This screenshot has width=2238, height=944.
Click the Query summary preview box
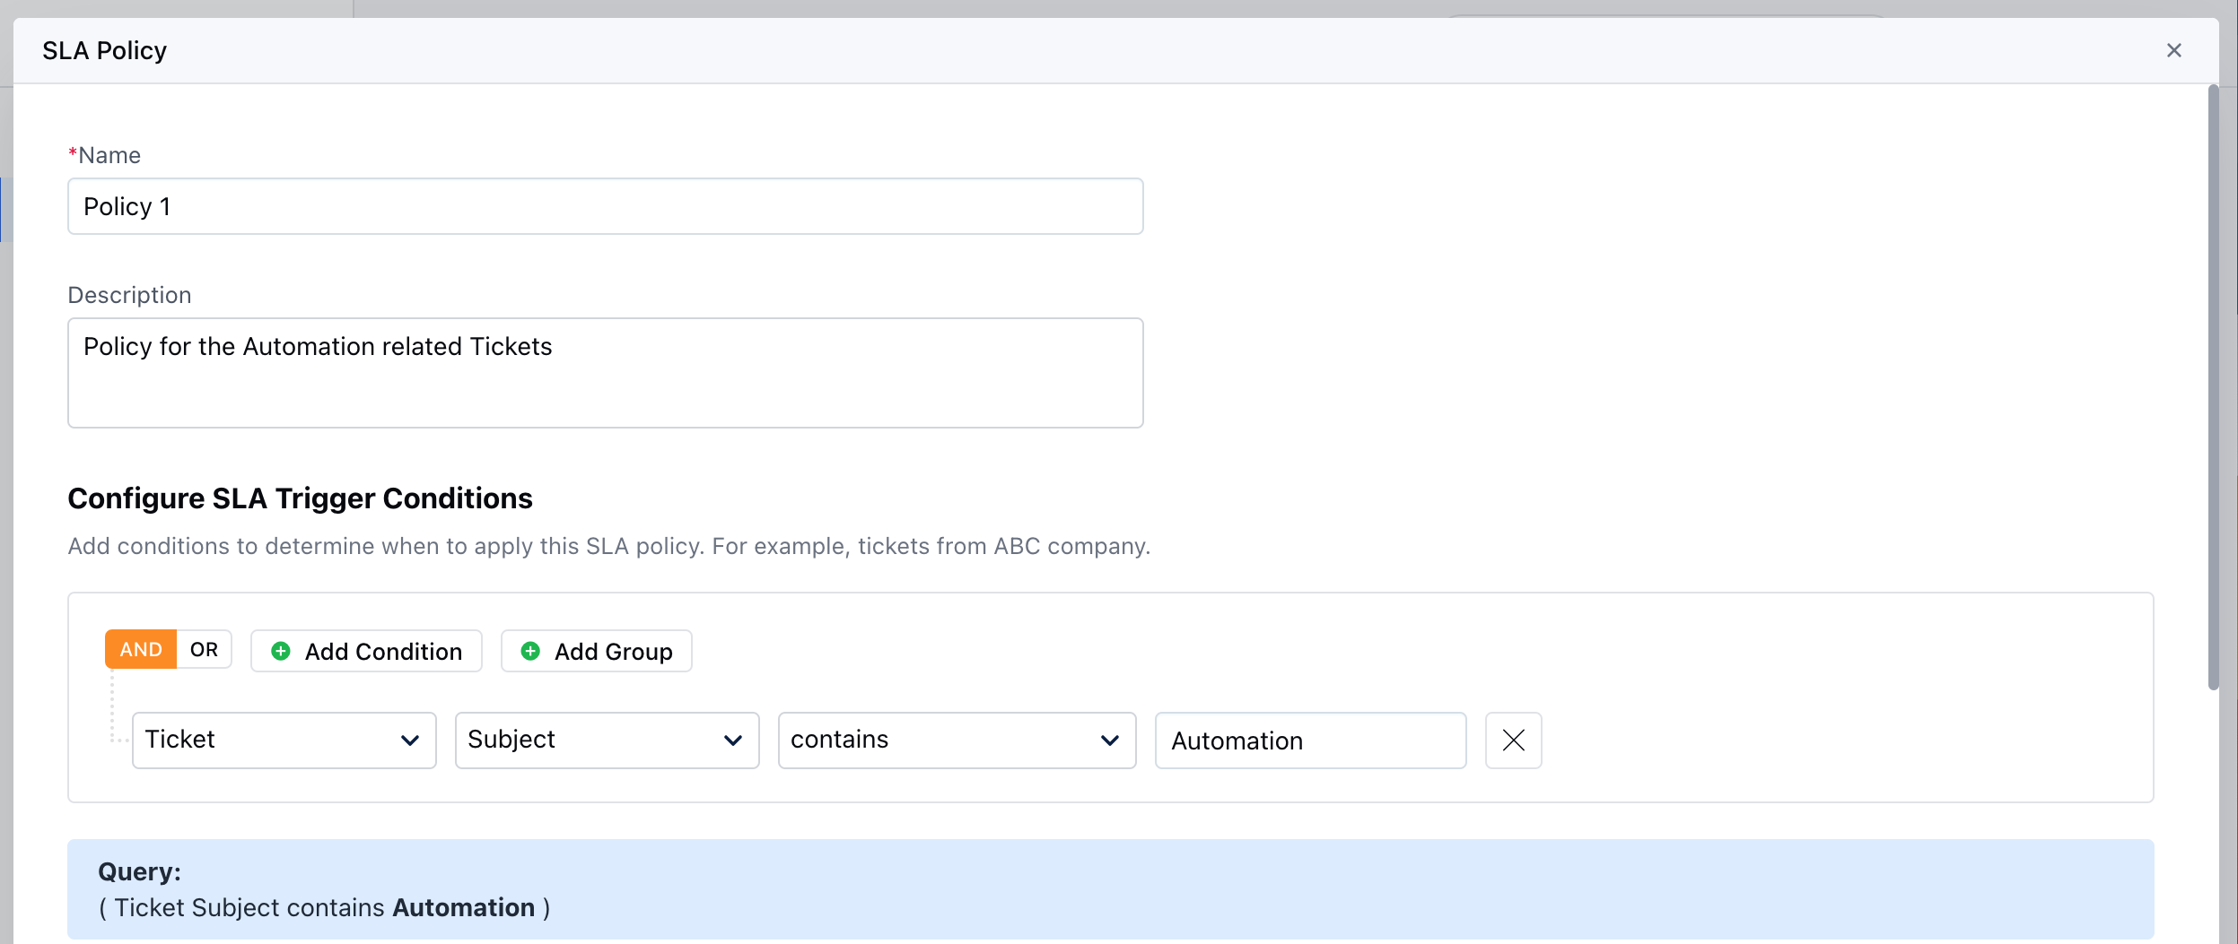tap(1110, 889)
